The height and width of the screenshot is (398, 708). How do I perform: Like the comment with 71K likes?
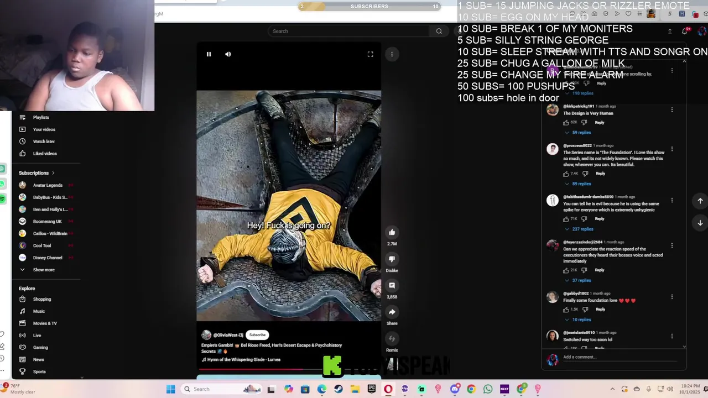[566, 219]
